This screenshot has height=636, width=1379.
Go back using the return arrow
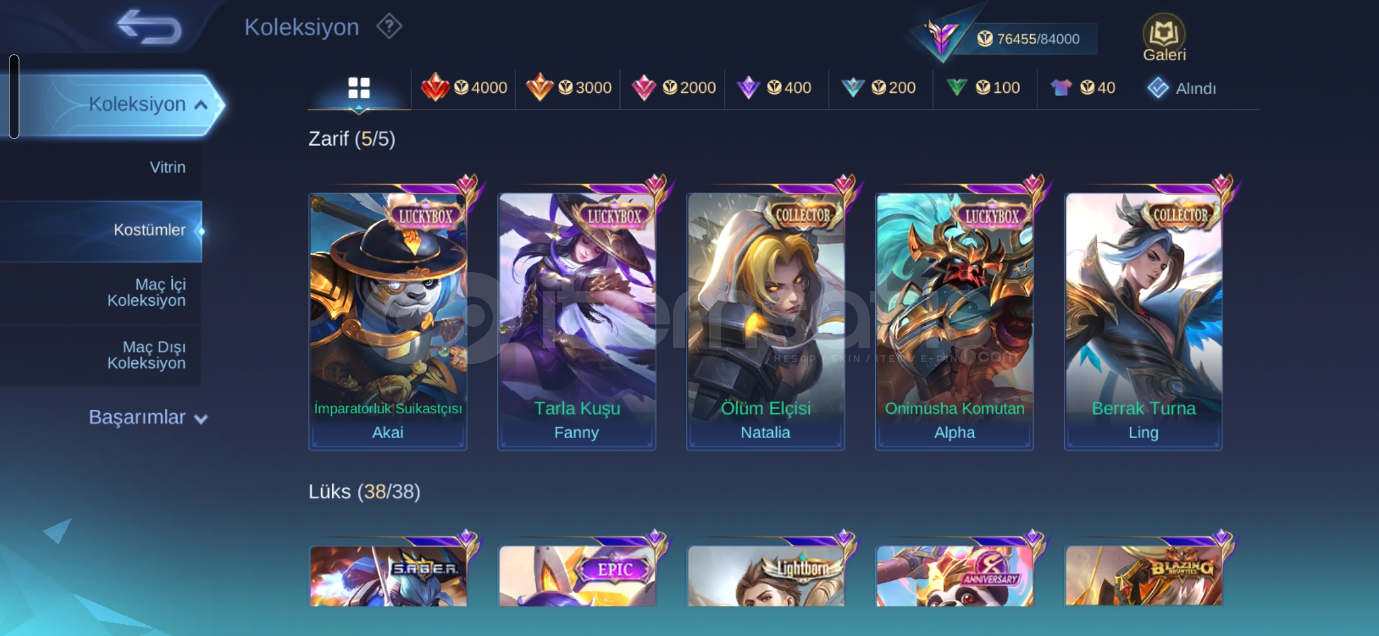point(149,28)
